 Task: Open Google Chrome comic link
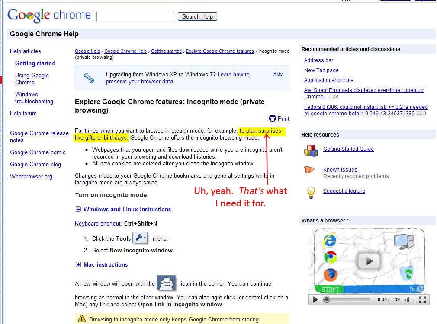tap(38, 152)
